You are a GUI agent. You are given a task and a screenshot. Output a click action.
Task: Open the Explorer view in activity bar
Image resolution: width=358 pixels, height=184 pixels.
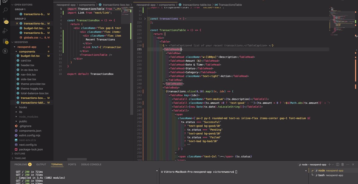click(5, 2)
